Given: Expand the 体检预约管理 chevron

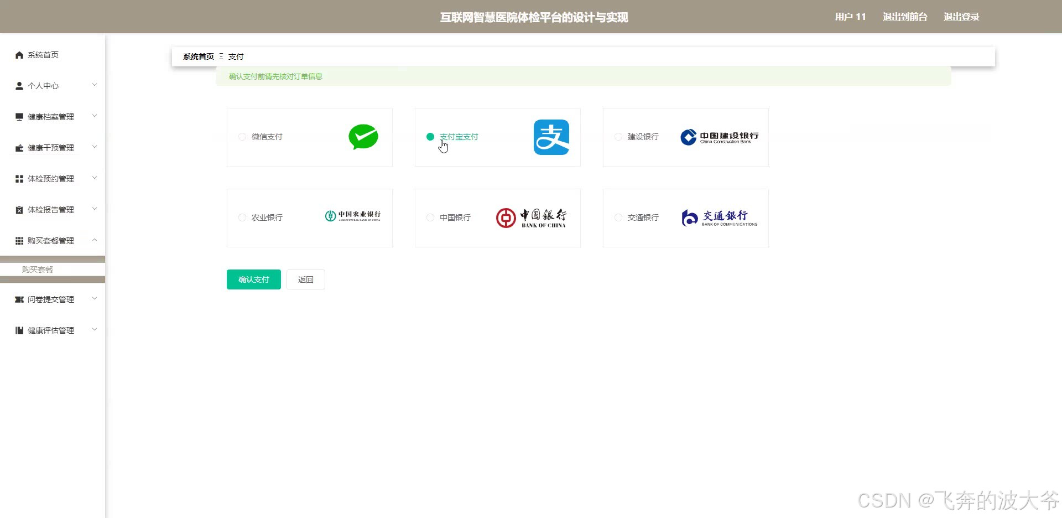Looking at the screenshot, I should 95,178.
